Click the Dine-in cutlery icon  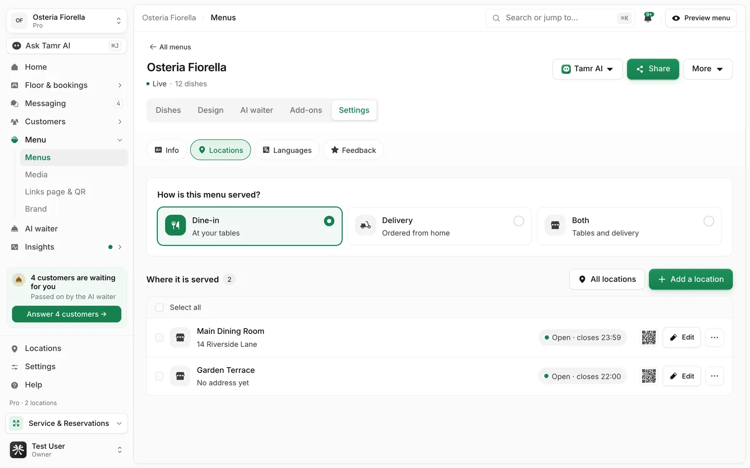click(x=176, y=226)
